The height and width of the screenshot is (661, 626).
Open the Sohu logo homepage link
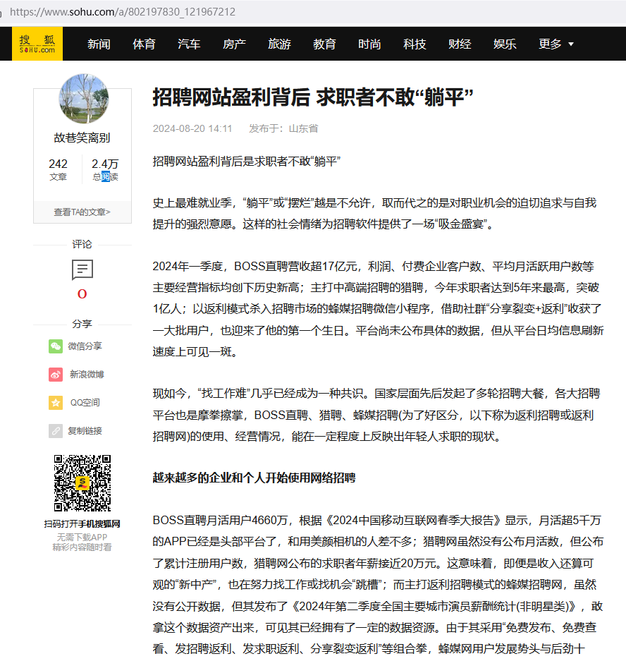(37, 44)
